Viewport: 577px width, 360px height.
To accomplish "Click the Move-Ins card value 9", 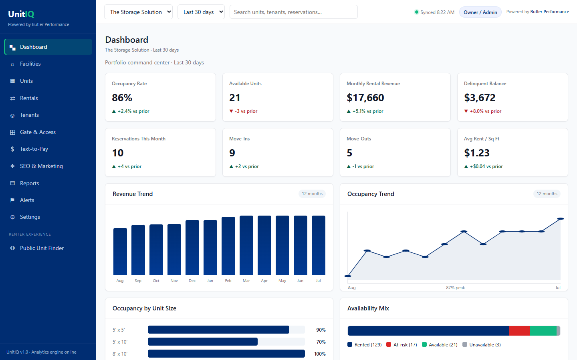I will coord(232,153).
